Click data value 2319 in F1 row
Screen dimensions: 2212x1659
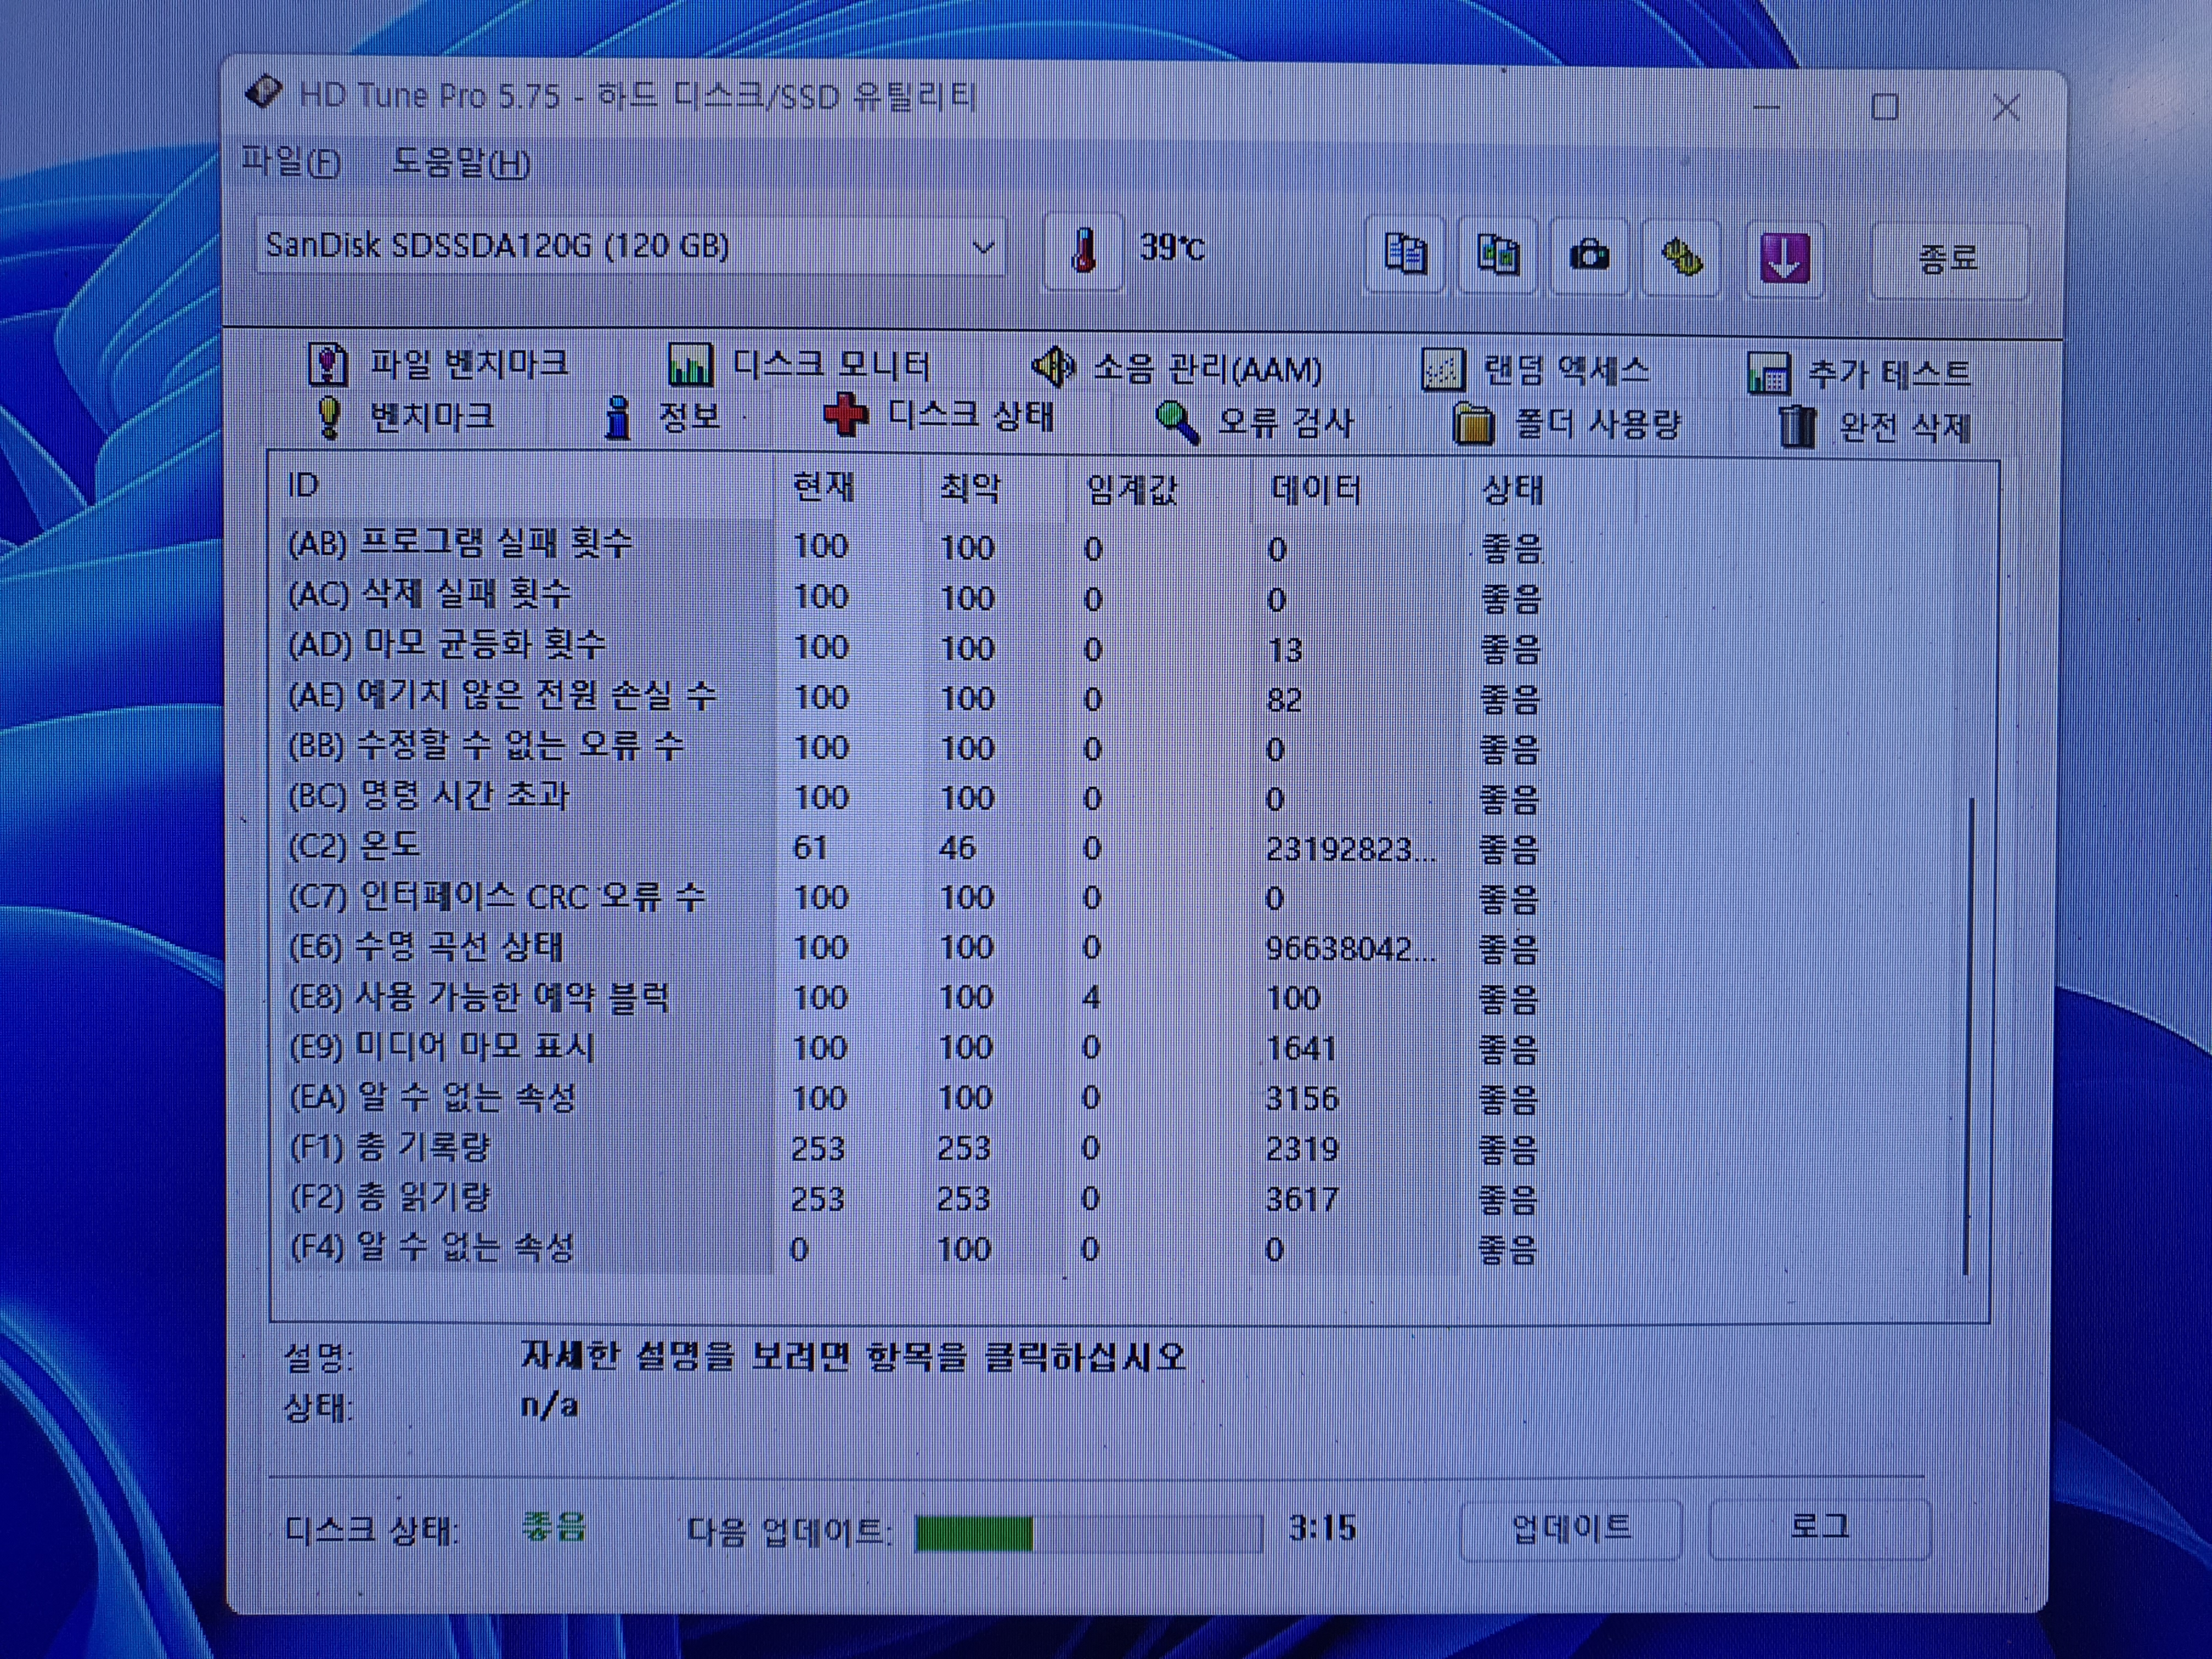coord(1301,1148)
